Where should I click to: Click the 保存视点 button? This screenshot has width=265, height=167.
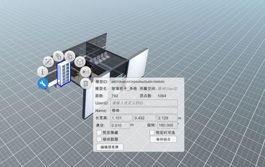coord(163,140)
